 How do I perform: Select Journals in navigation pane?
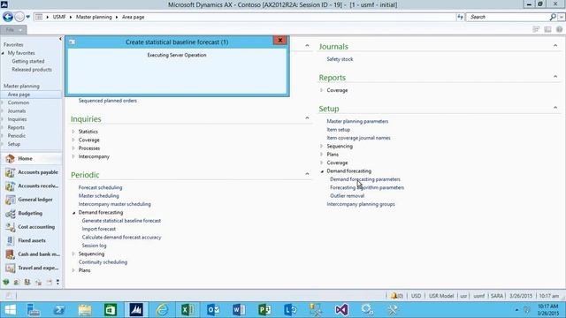pos(17,111)
